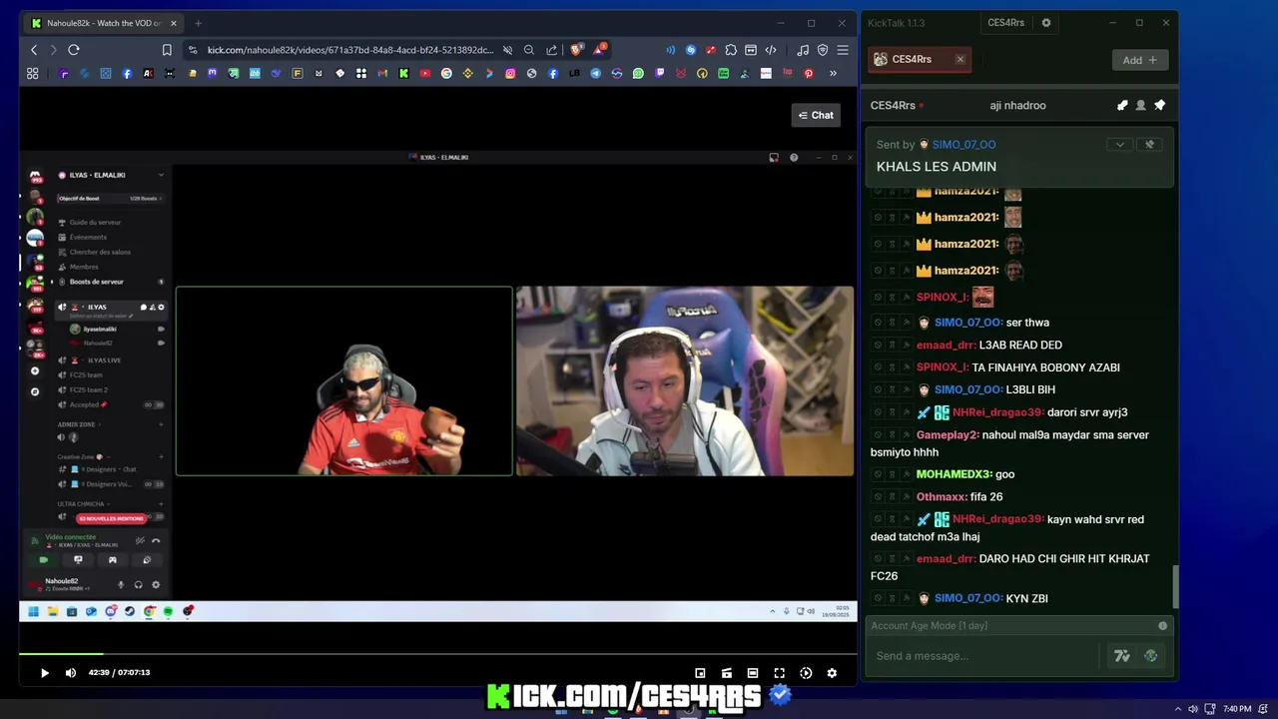Open Gmail bookmark in bookmarks bar

point(382,73)
